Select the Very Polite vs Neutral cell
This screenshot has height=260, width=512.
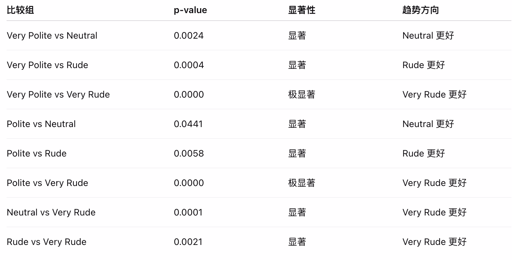tap(52, 36)
